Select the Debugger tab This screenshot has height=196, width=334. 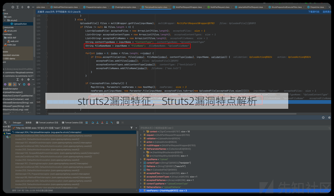(17, 122)
